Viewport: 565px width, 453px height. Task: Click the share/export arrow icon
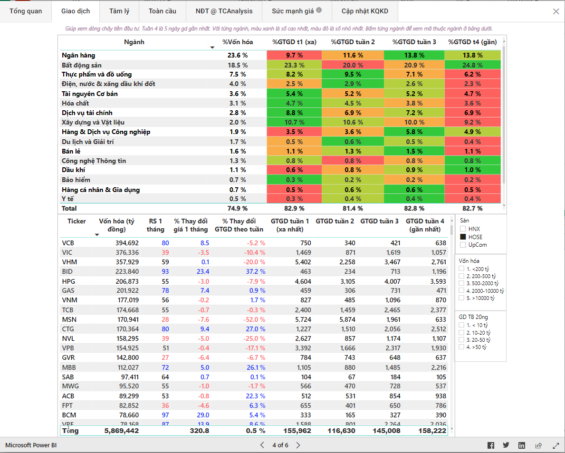538,445
